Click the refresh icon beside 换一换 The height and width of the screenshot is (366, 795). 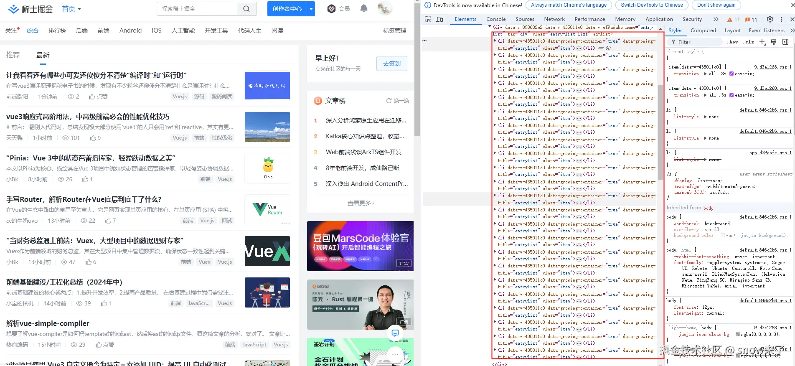click(389, 101)
